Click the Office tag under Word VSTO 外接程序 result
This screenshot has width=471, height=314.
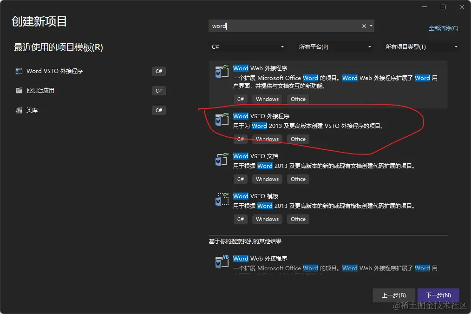pyautogui.click(x=298, y=139)
